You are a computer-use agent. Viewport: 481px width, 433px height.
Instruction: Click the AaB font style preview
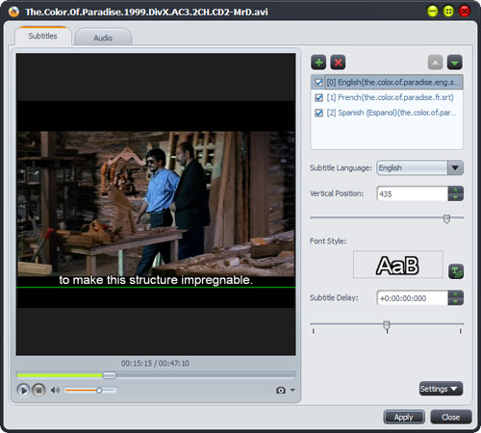(397, 265)
